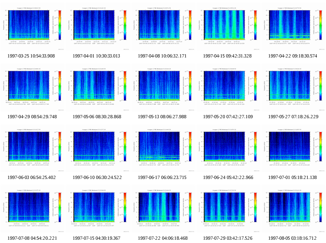Viewport: 326px width, 243px height.
Task: Click the caption text 1997-04-08 10:06:32.171
Action: [x=162, y=56]
